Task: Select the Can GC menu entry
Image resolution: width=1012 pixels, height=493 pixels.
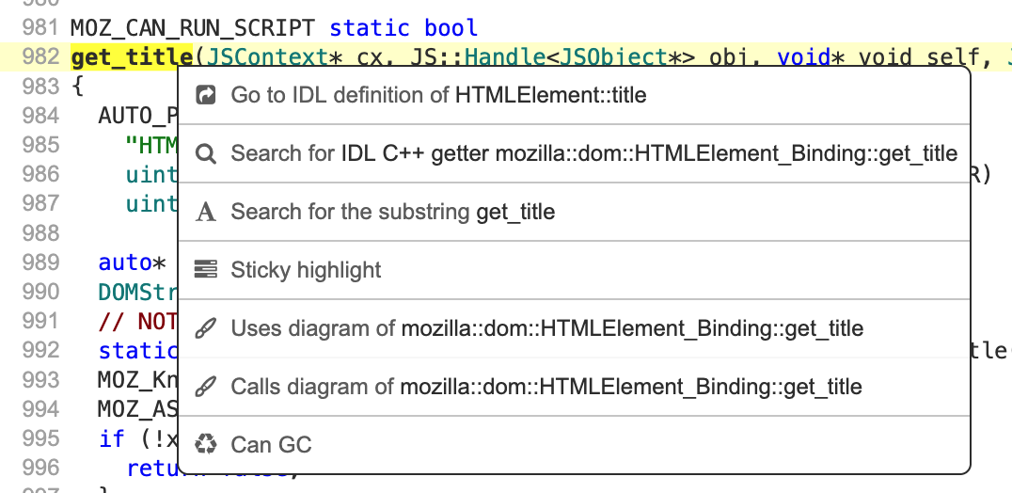Action: point(271,445)
